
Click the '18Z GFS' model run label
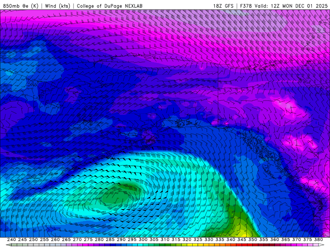coord(223,6)
